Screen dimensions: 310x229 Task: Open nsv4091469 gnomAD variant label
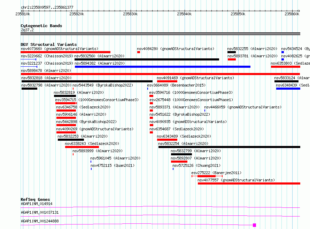(x=195, y=78)
